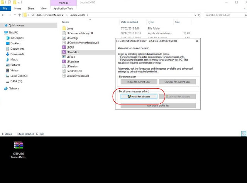Expand the chevron after Locale 2.4.00

tap(88, 15)
